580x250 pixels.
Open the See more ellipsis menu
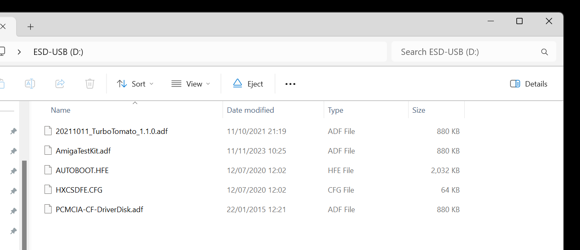290,84
